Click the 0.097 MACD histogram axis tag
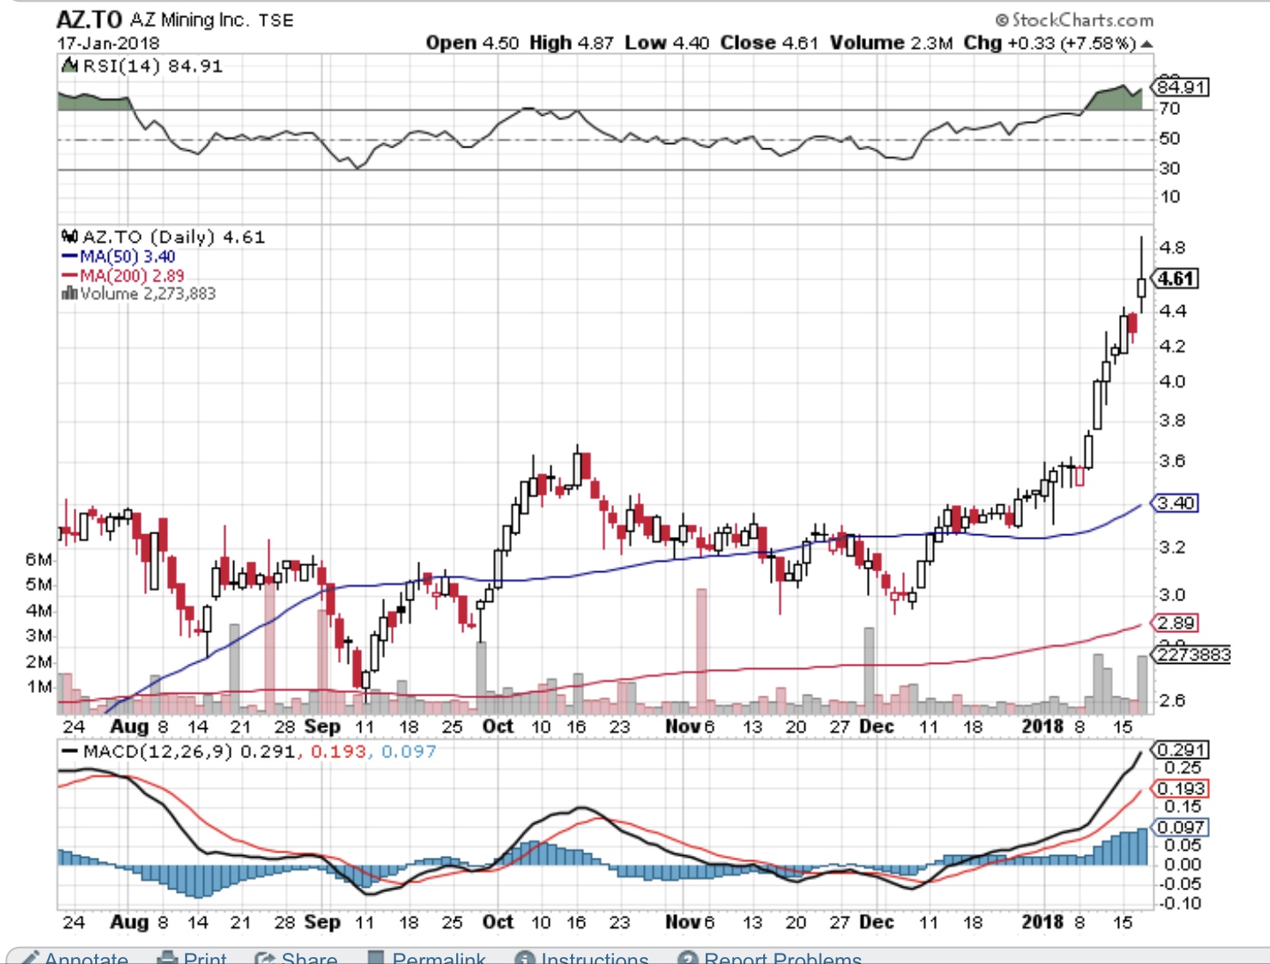 1180,828
